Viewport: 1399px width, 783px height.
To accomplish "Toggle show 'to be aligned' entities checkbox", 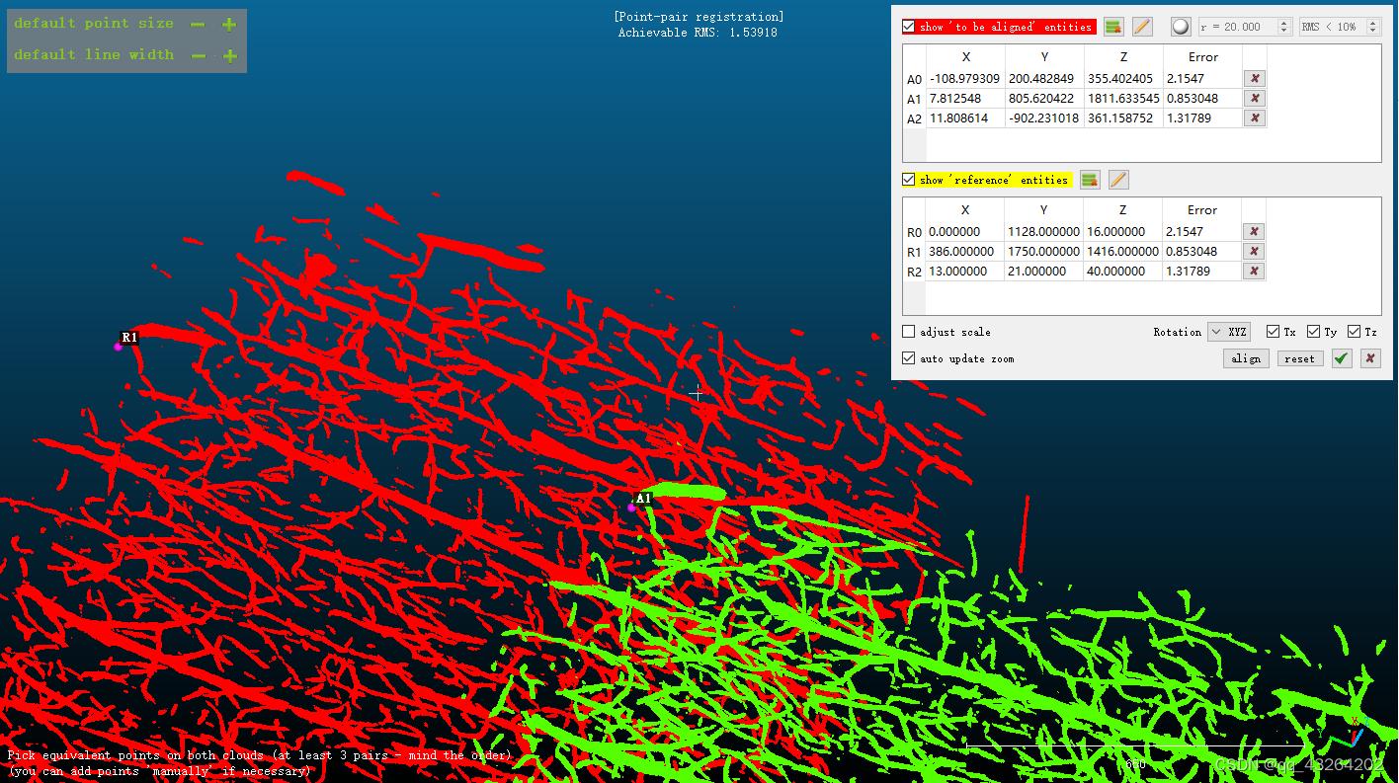I will (x=909, y=27).
